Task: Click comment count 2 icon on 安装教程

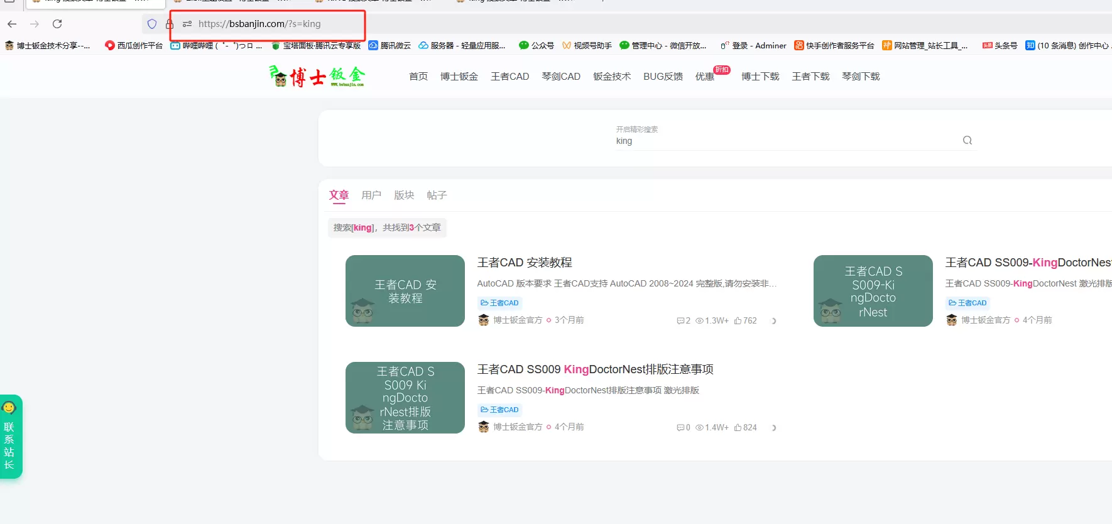Action: pos(684,320)
